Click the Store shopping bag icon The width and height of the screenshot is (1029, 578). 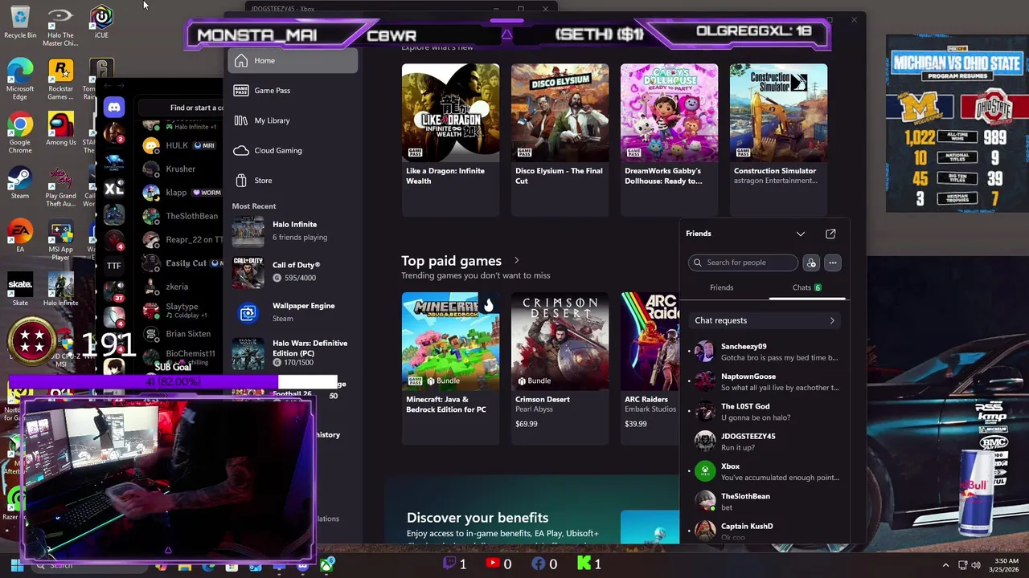pyautogui.click(x=240, y=181)
